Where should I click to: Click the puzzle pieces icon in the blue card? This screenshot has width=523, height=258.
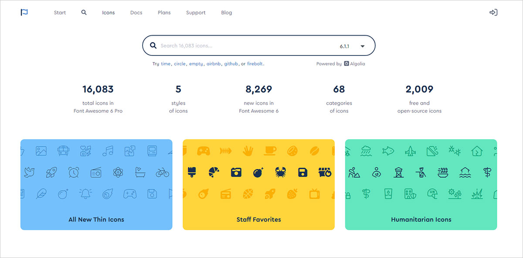point(130,151)
